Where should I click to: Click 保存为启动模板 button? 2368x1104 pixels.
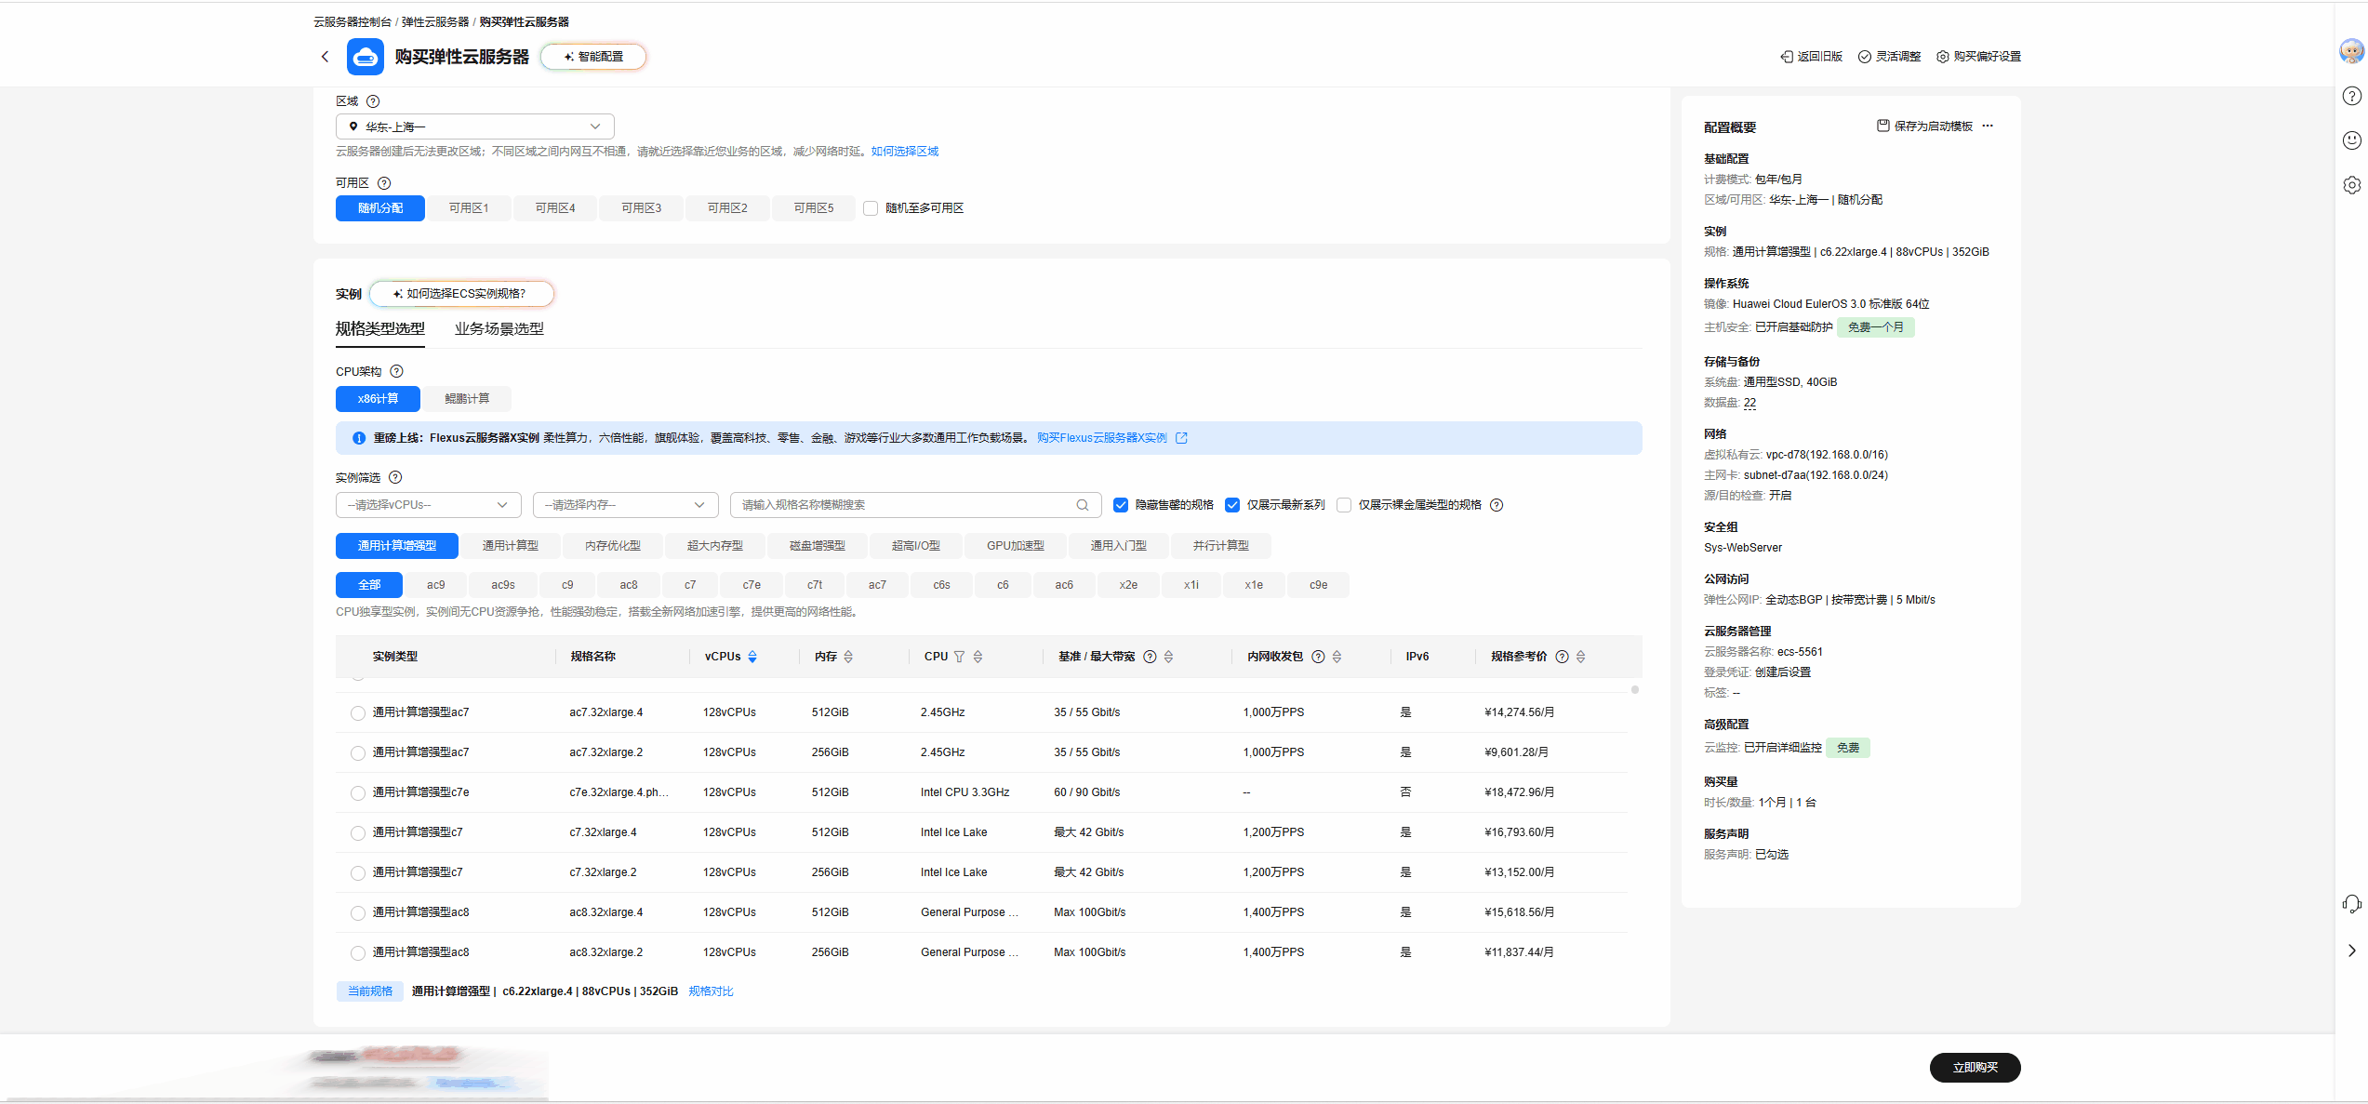1924,126
